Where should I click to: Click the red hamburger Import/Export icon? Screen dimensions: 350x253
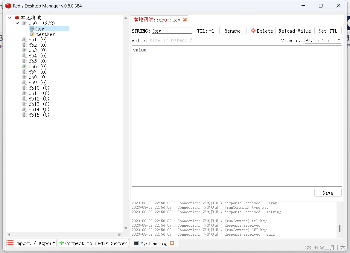point(10,243)
